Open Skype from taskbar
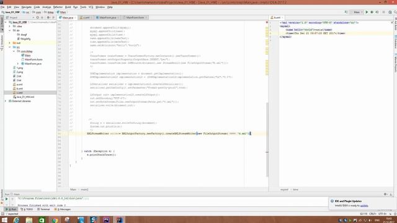This screenshot has height=223, width=397. tap(94, 220)
